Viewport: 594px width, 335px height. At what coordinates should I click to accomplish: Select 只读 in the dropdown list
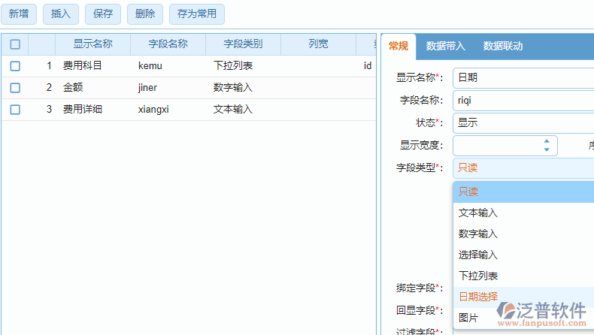[523, 192]
